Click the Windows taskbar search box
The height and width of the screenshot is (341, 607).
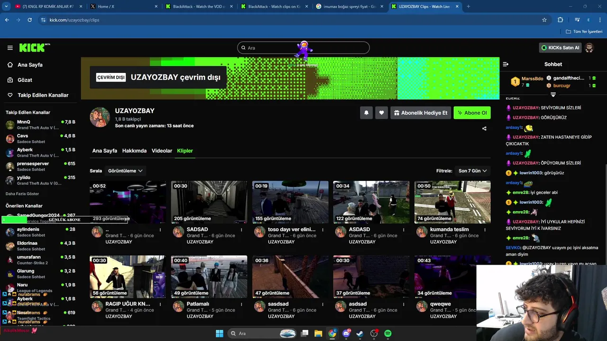click(x=262, y=333)
